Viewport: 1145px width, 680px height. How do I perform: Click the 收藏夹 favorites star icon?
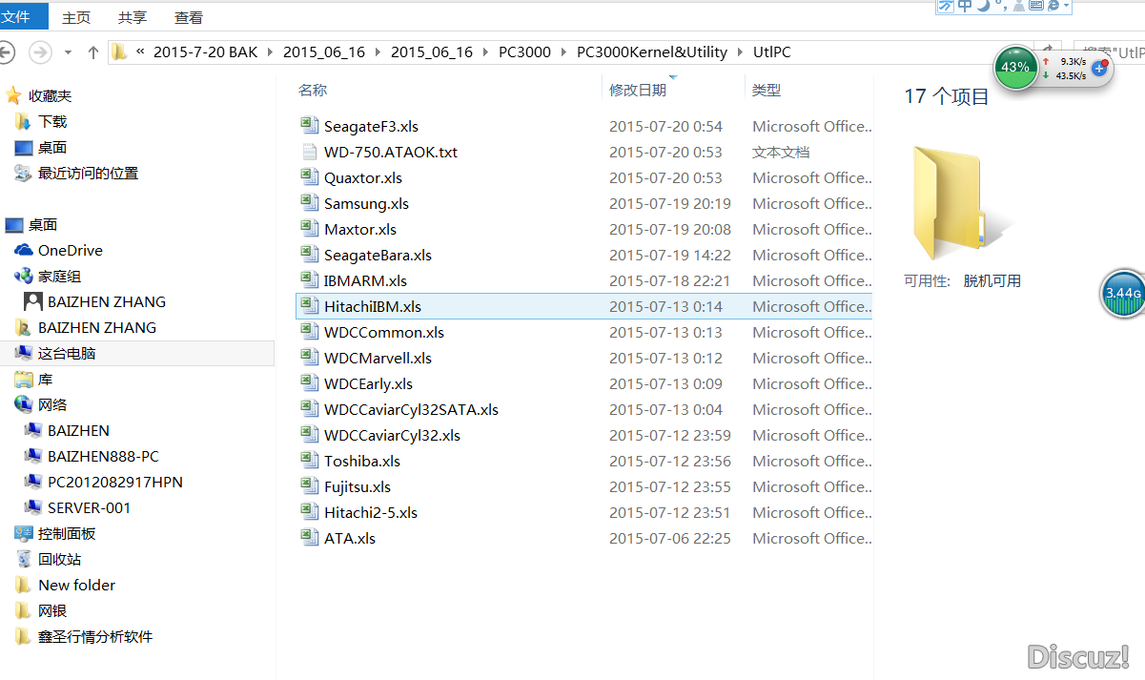click(x=13, y=95)
